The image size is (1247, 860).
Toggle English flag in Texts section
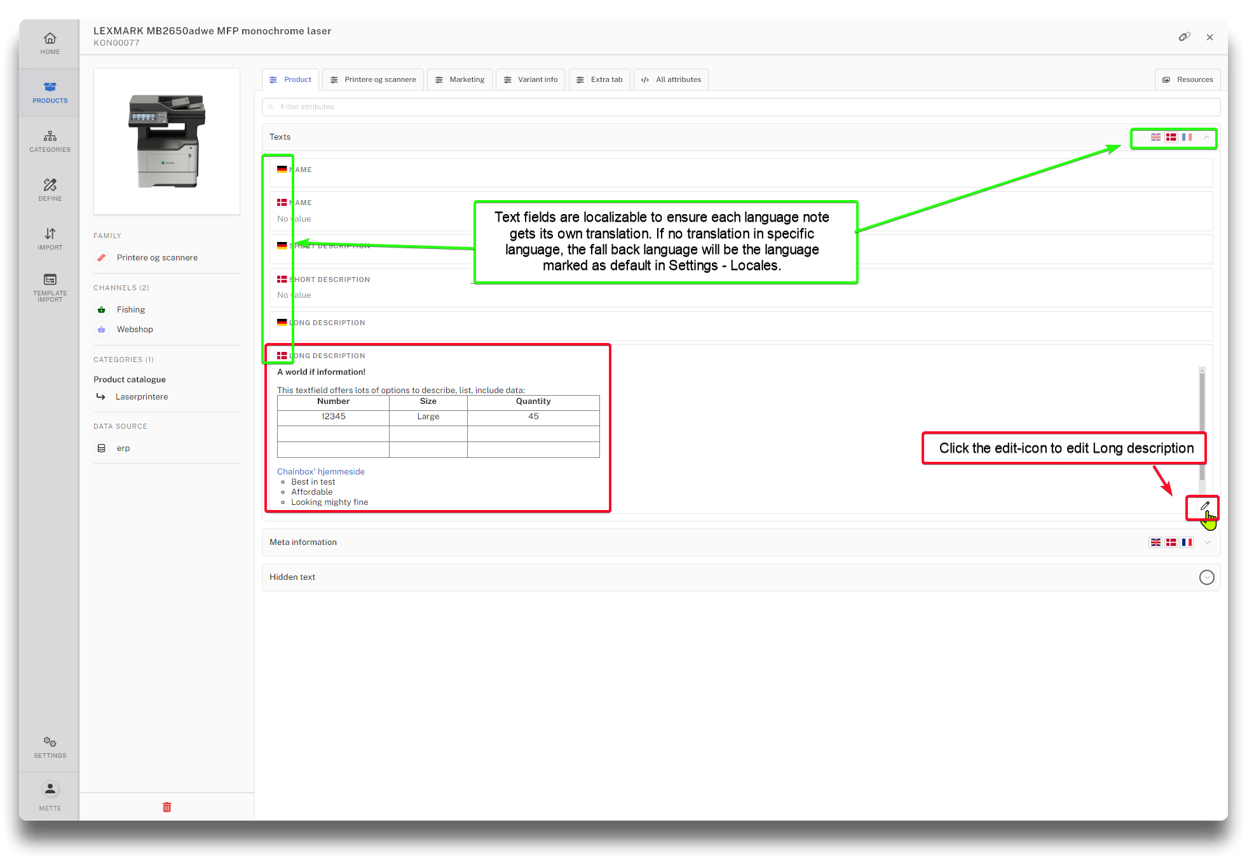[1155, 137]
